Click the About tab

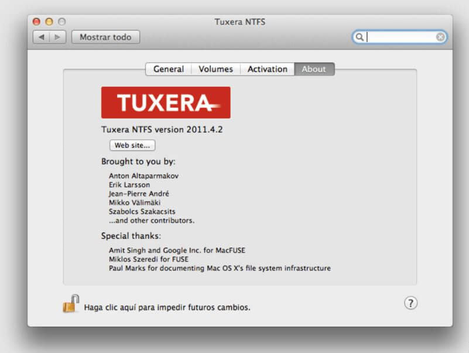click(314, 69)
